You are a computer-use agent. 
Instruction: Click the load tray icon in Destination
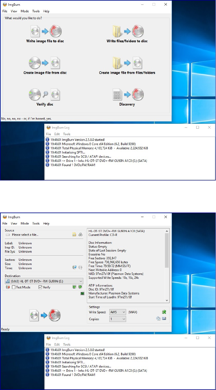click(80, 287)
